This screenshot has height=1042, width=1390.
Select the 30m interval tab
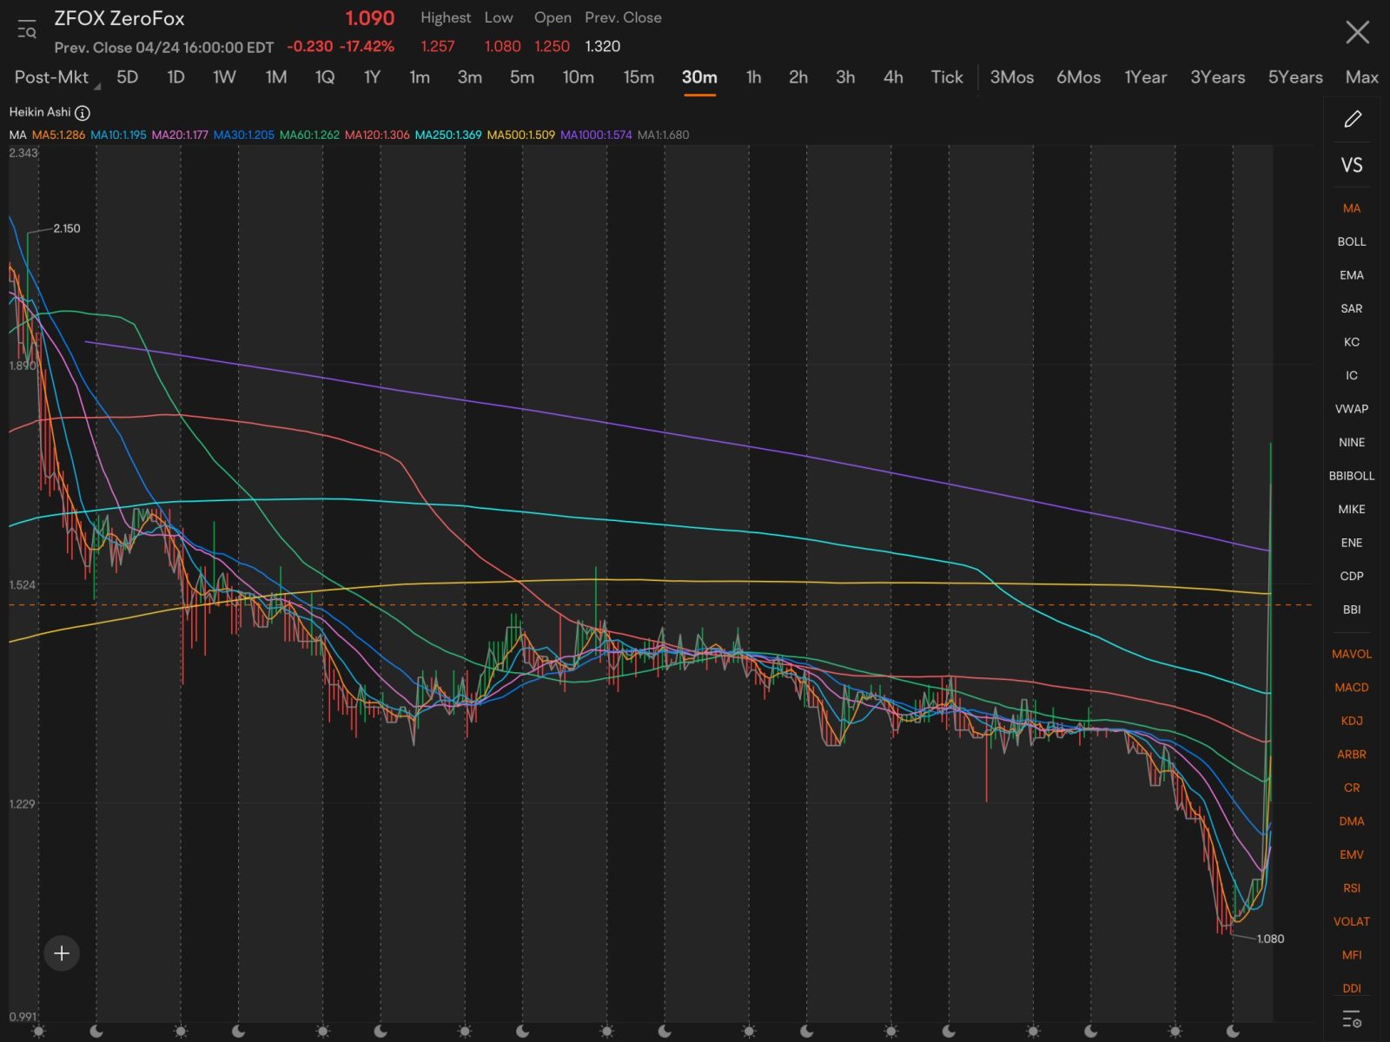tap(699, 77)
